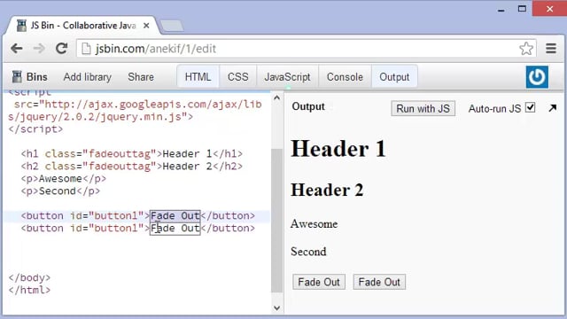The image size is (567, 319).
Task: Click the editor scrollbar up arrow
Action: [x=276, y=97]
